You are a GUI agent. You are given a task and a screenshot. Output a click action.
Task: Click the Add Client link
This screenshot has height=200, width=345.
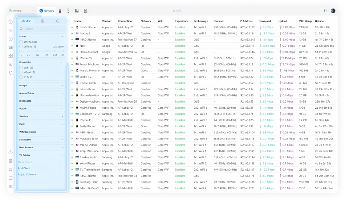(x=24, y=168)
